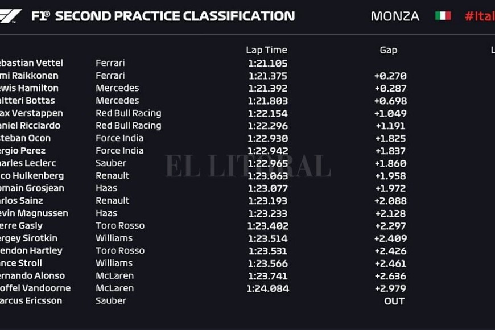Select Fernando Alonso's name
Screen dimensions: 495x330
(33, 276)
